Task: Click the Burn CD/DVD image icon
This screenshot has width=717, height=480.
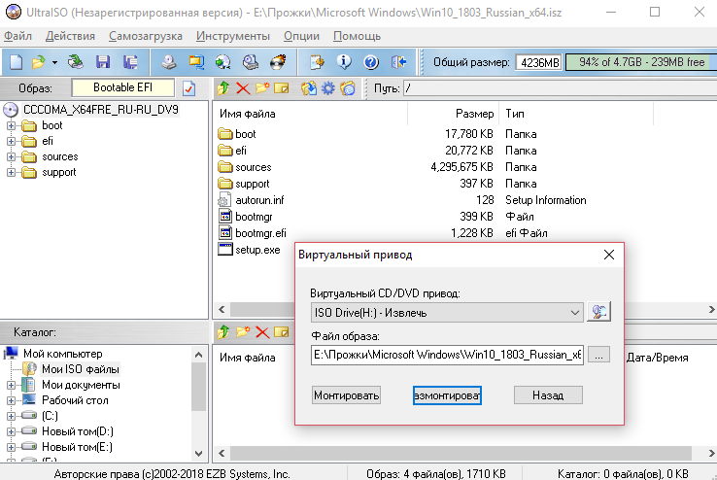Action: pyautogui.click(x=278, y=62)
